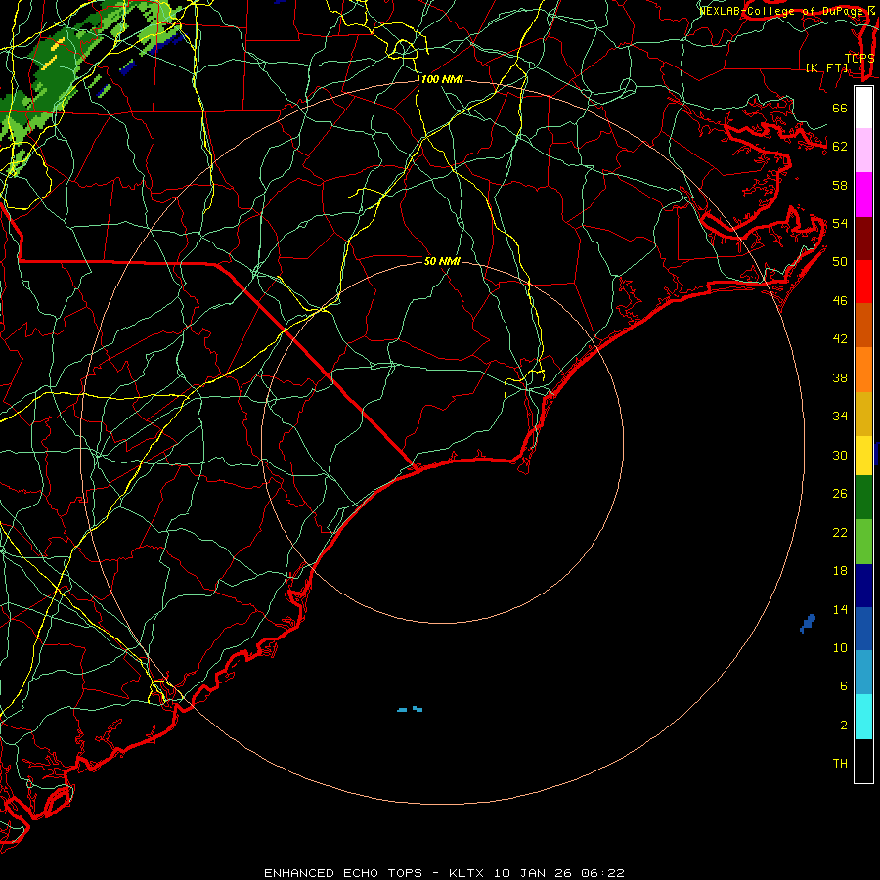Click the 100 NMI range ring label
The height and width of the screenshot is (880, 880).
click(442, 79)
